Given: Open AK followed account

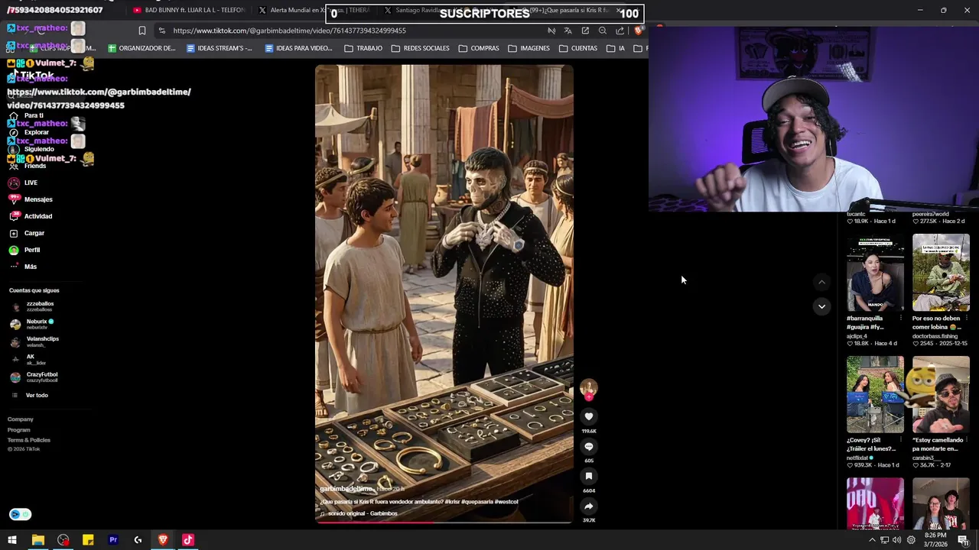Looking at the screenshot, I should coord(28,359).
